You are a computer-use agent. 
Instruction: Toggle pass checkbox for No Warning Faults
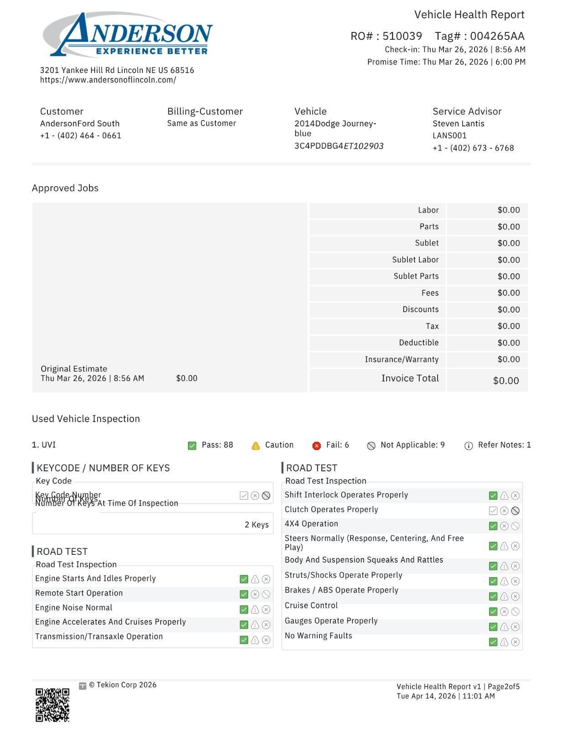[x=493, y=642]
